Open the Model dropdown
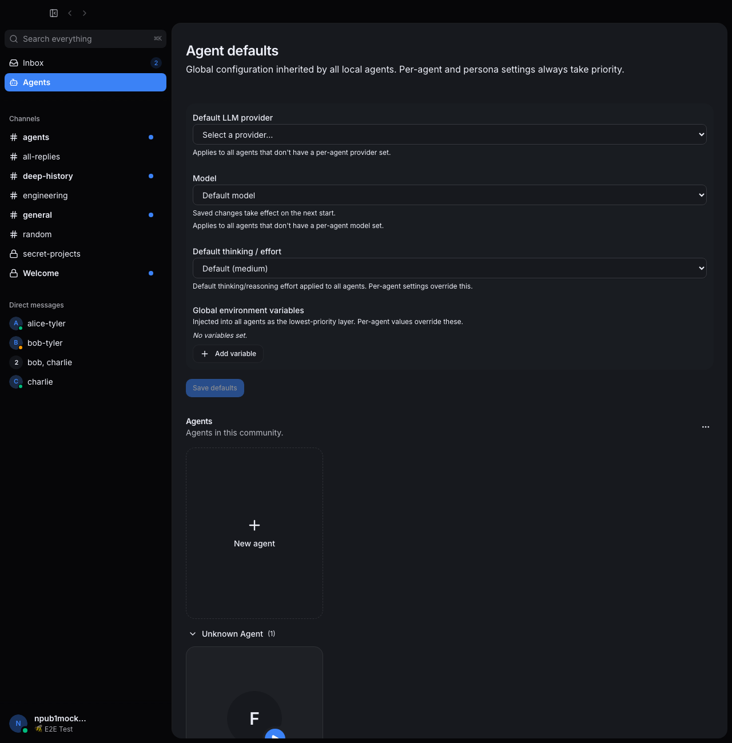 (x=449, y=195)
